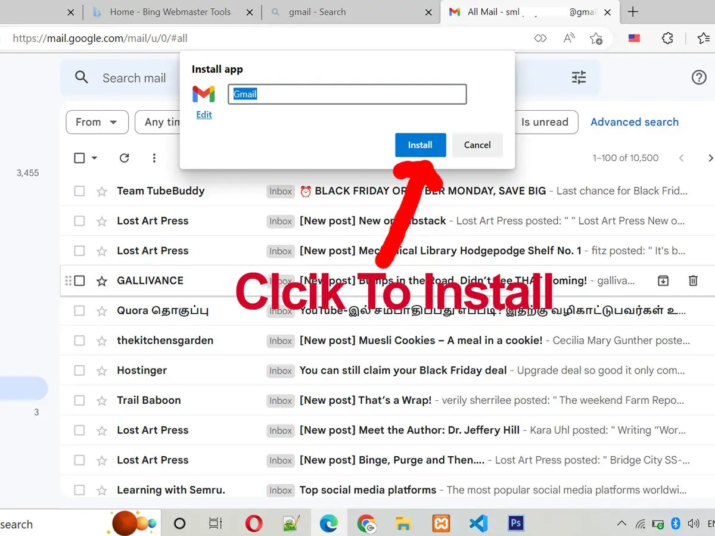715x536 pixels.
Task: Open the From filter dropdown
Action: (x=97, y=122)
